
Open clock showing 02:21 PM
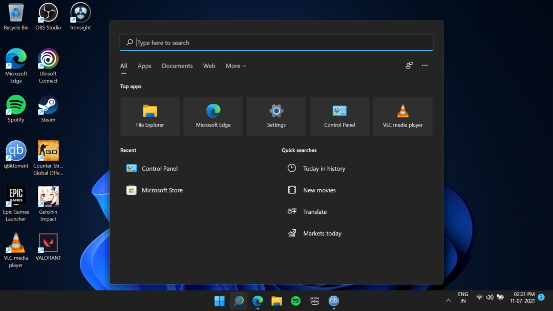coord(522,298)
